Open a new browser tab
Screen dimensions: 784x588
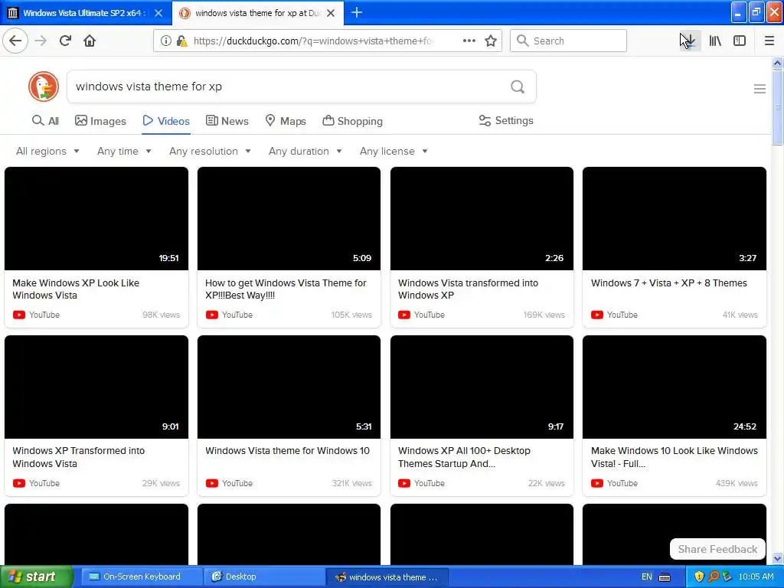(357, 12)
